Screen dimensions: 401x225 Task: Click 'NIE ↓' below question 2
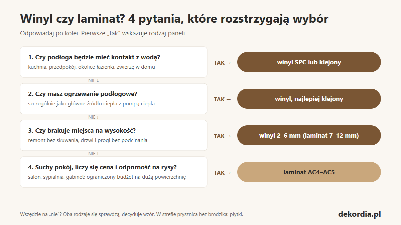94,117
